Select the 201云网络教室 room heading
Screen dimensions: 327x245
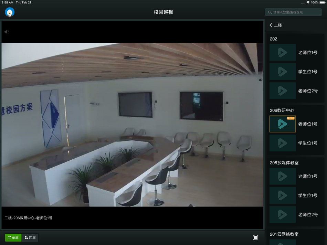click(284, 234)
